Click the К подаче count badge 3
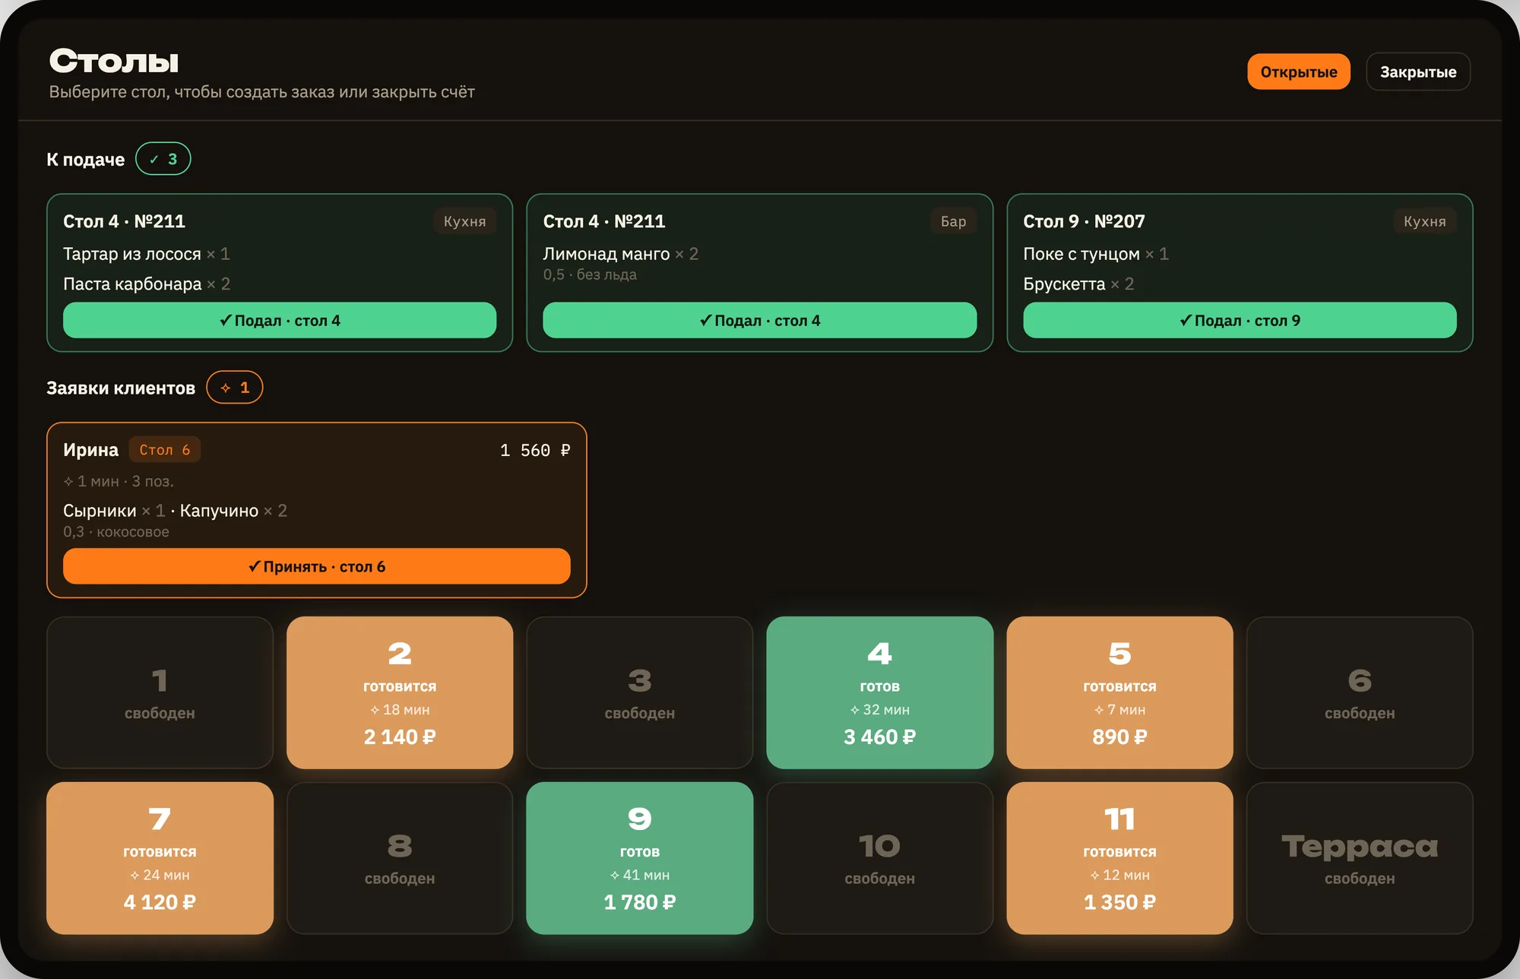The height and width of the screenshot is (979, 1520). pos(163,159)
